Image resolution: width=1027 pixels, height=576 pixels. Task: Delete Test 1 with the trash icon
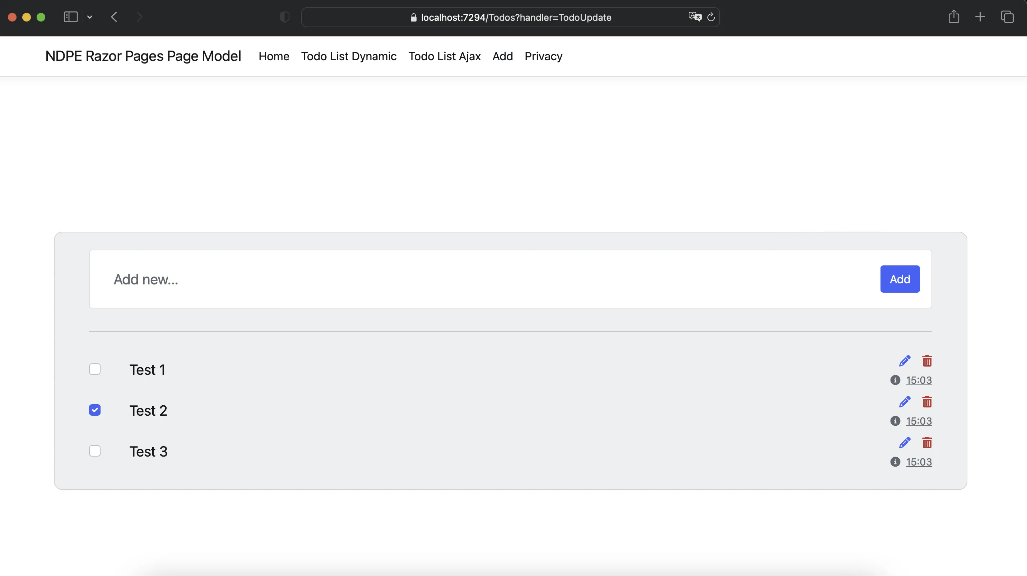coord(927,361)
